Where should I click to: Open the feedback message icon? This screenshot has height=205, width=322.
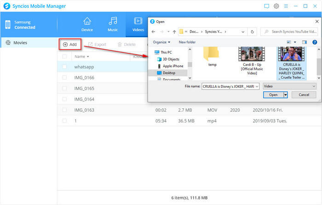[266, 6]
